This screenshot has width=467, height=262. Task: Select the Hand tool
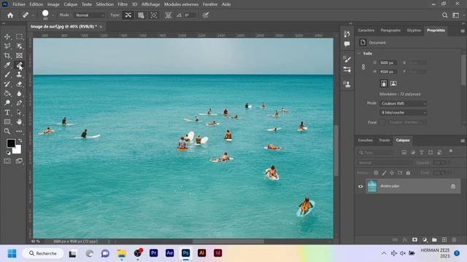point(19,122)
